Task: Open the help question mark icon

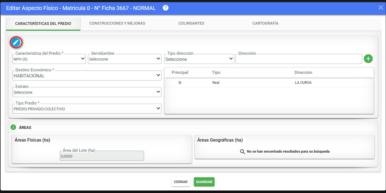Action: point(166,8)
